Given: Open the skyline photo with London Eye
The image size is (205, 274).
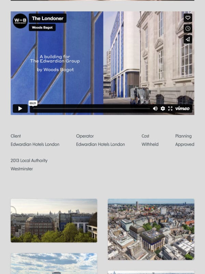Looking at the screenshot, I should [54, 220].
